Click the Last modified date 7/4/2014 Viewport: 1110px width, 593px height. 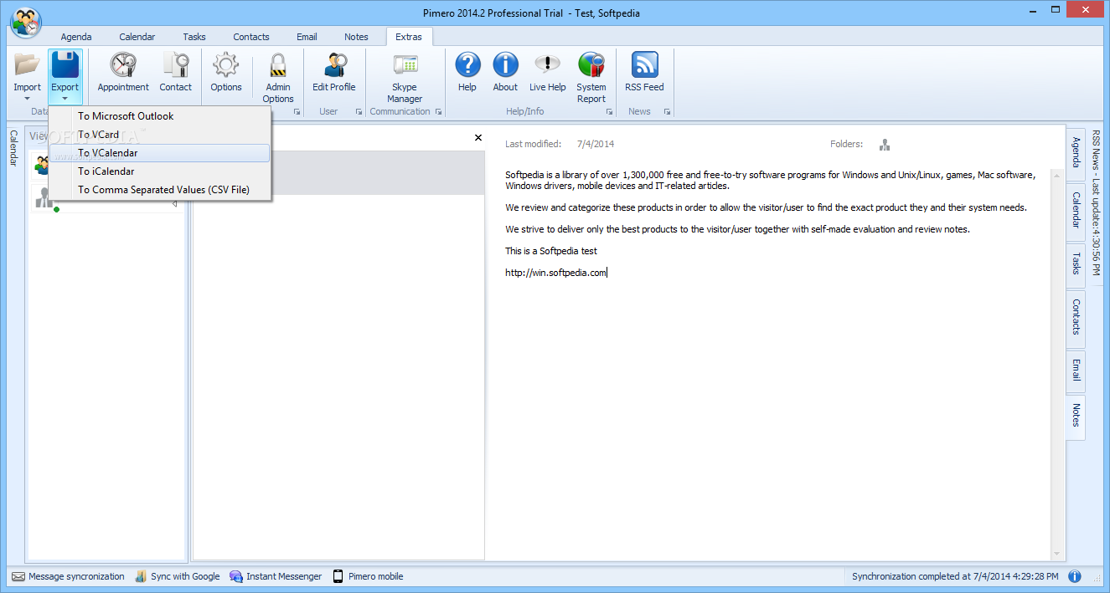(x=596, y=144)
